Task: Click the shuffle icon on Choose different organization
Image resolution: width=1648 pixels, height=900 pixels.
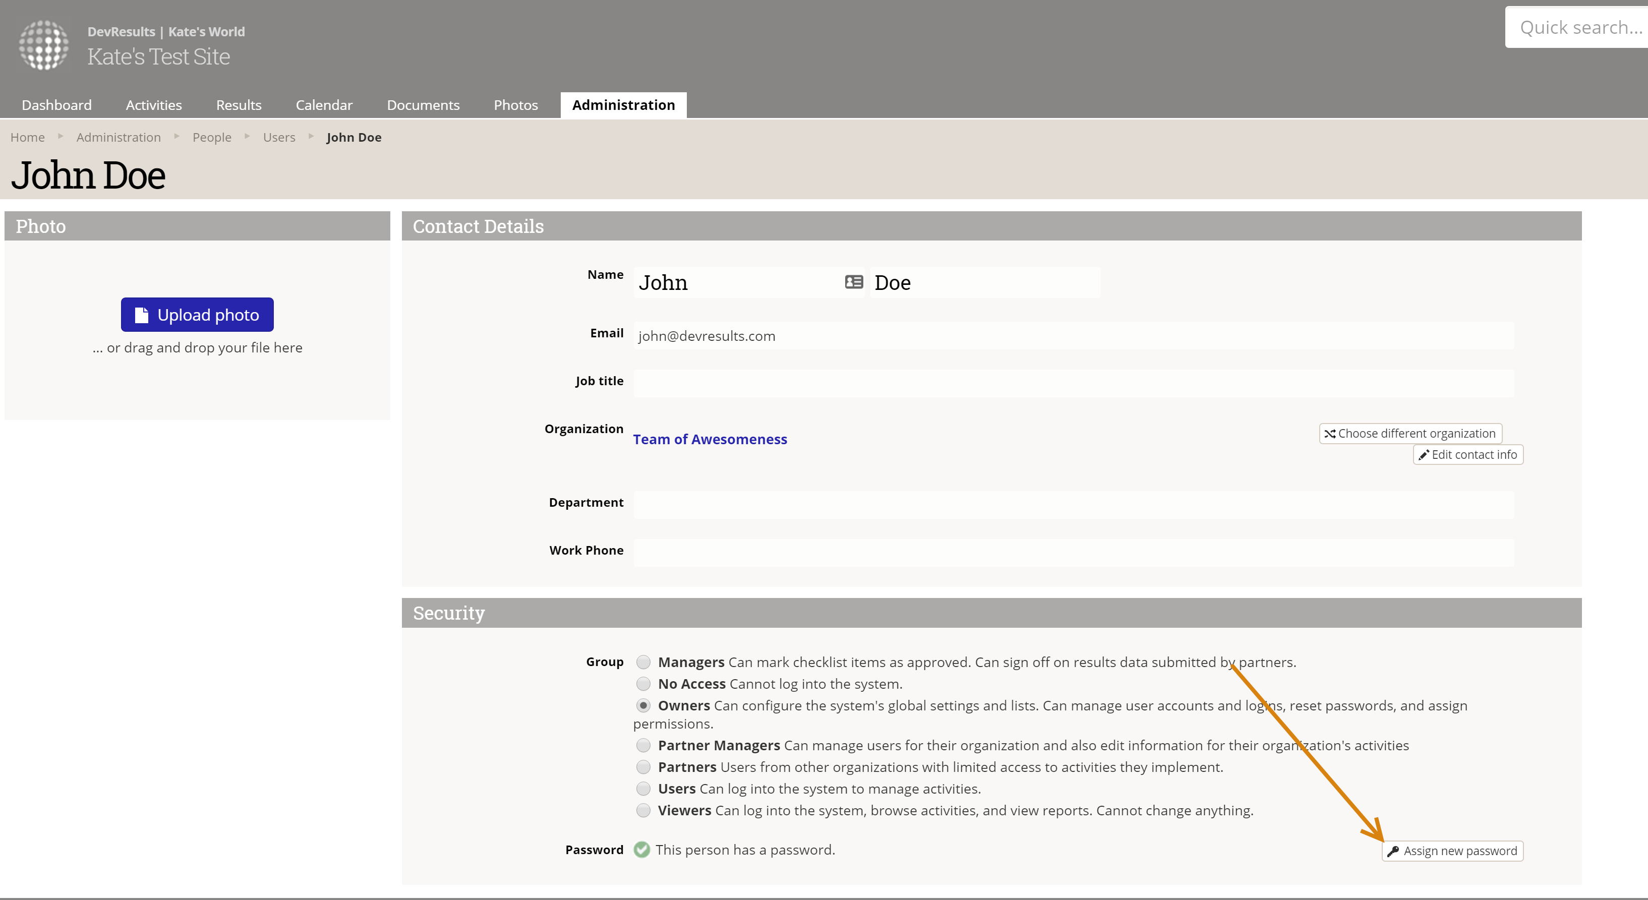Action: pyautogui.click(x=1329, y=434)
